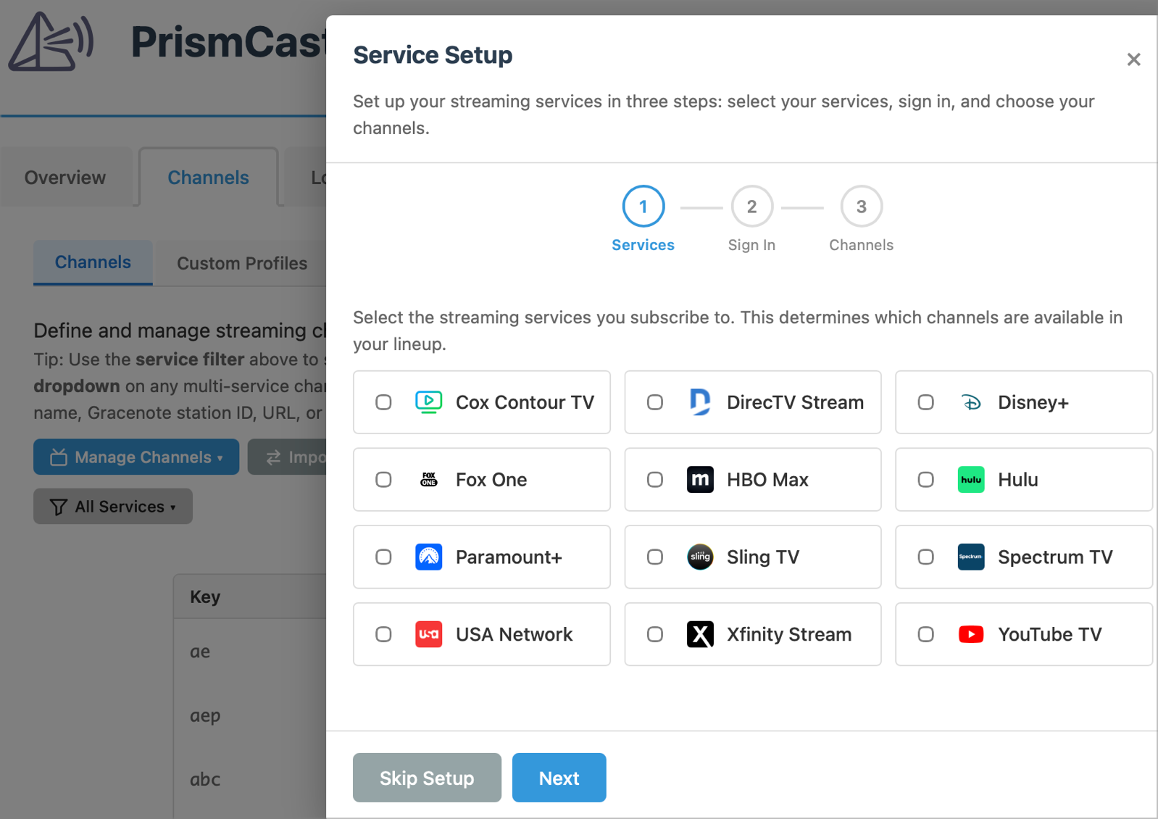Select the USA Network checkbox
1158x819 pixels.
tap(383, 634)
